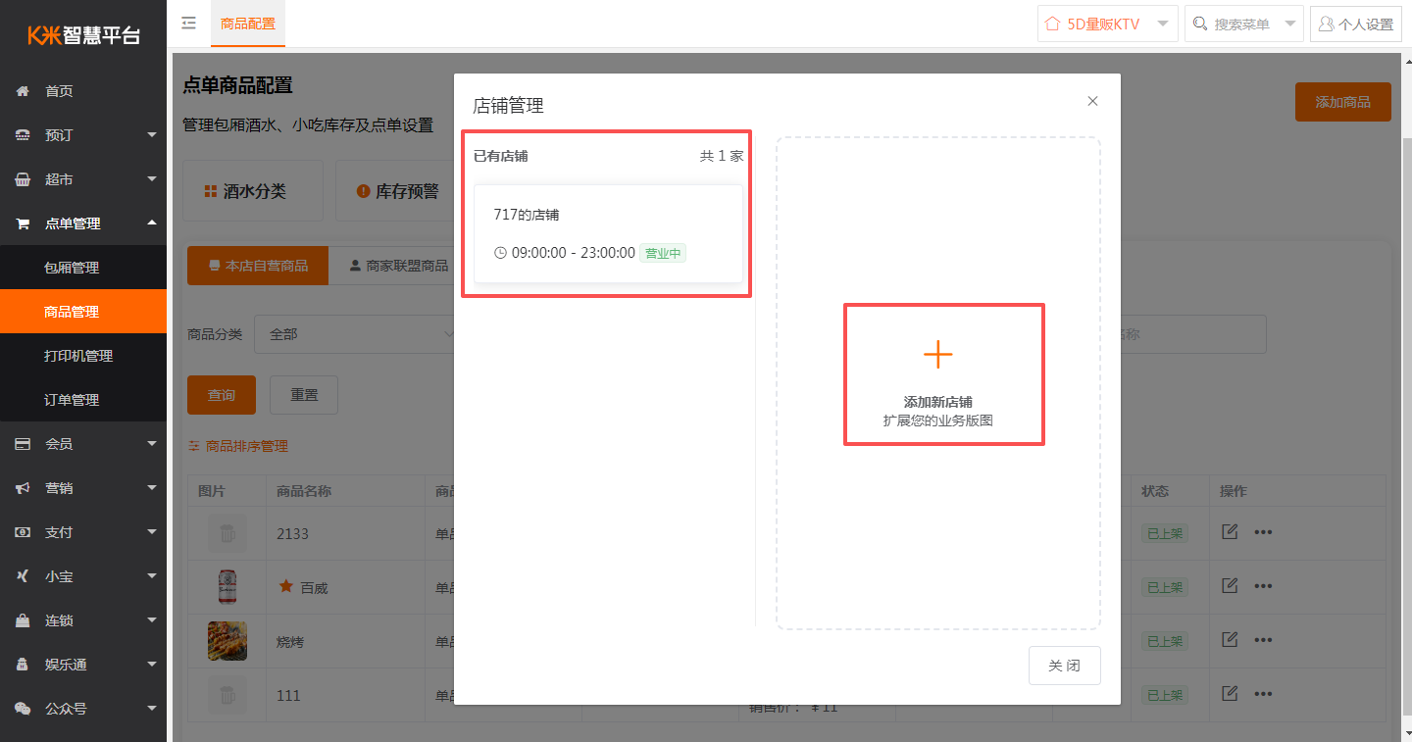Screen dimensions: 1412x742
Task: Click the 个人设置 user button
Action: pos(1355,25)
